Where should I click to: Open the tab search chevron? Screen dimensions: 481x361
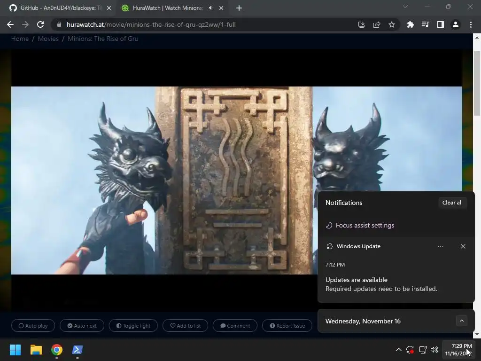405,7
